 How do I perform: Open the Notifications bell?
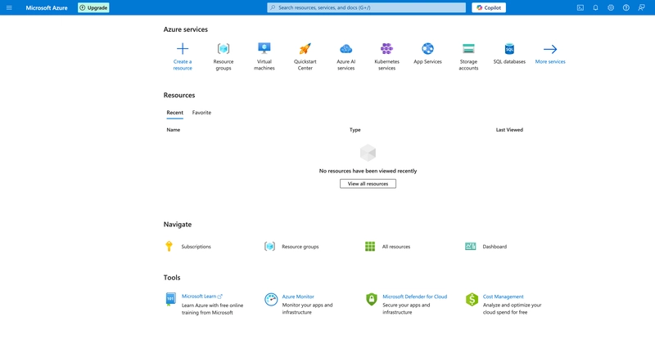595,7
